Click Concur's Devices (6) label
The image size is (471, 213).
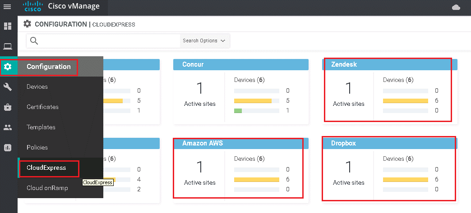click(x=249, y=80)
